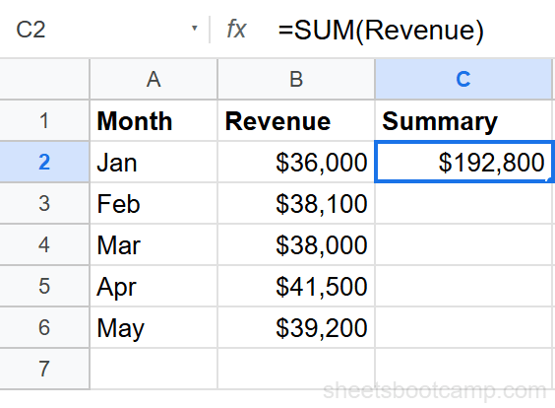The image size is (555, 408).
Task: Select column A header
Action: pos(154,79)
